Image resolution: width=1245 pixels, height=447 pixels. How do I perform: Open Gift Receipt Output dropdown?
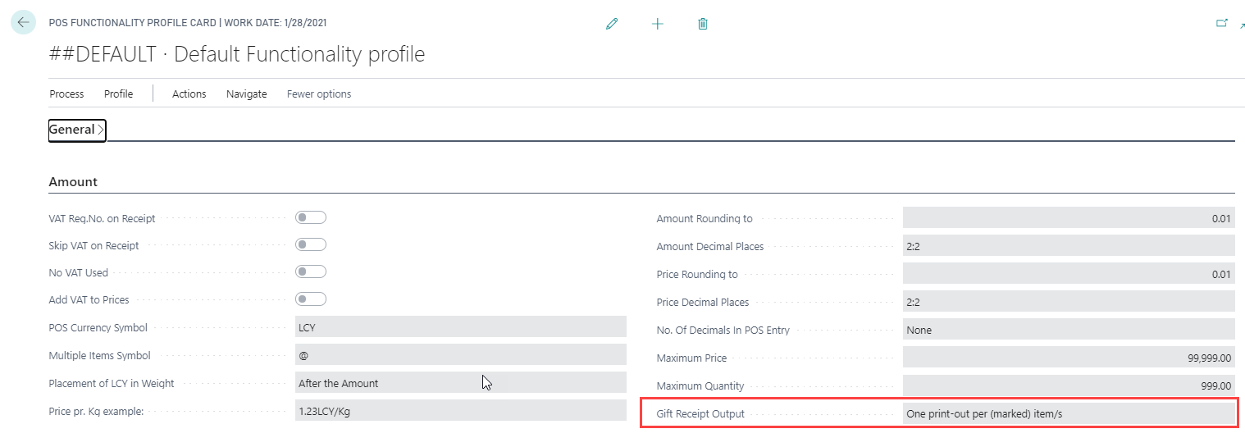click(x=1068, y=414)
